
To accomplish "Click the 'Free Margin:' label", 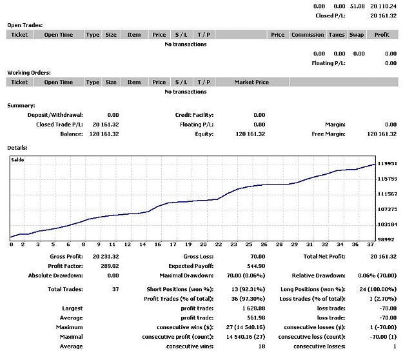I will pyautogui.click(x=328, y=134).
